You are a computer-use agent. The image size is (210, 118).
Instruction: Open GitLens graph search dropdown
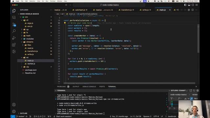(179, 99)
